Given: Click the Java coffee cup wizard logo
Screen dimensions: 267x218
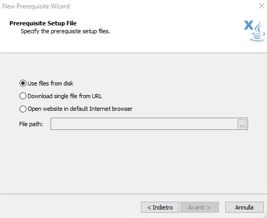Looking at the screenshot, I should [258, 32].
